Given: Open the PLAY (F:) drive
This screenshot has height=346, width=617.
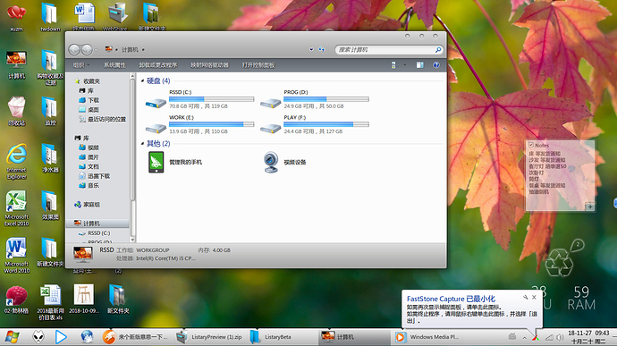Looking at the screenshot, I should pyautogui.click(x=271, y=128).
